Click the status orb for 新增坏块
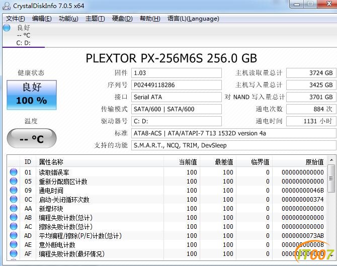 pyautogui.click(x=14, y=208)
